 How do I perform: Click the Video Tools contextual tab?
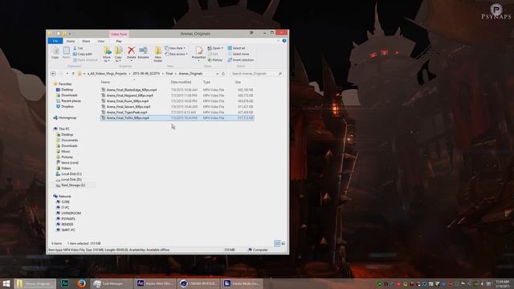point(119,34)
